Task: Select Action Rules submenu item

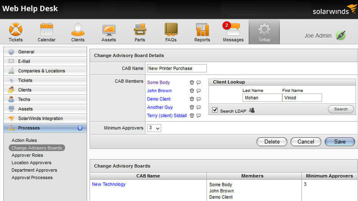Action: [x=24, y=140]
